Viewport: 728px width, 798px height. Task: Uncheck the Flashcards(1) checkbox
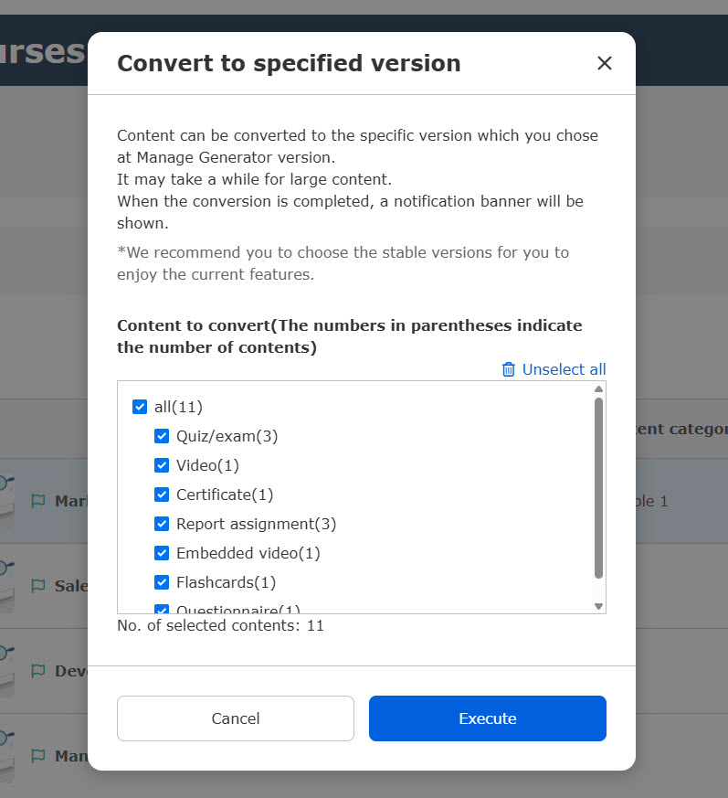pyautogui.click(x=162, y=582)
